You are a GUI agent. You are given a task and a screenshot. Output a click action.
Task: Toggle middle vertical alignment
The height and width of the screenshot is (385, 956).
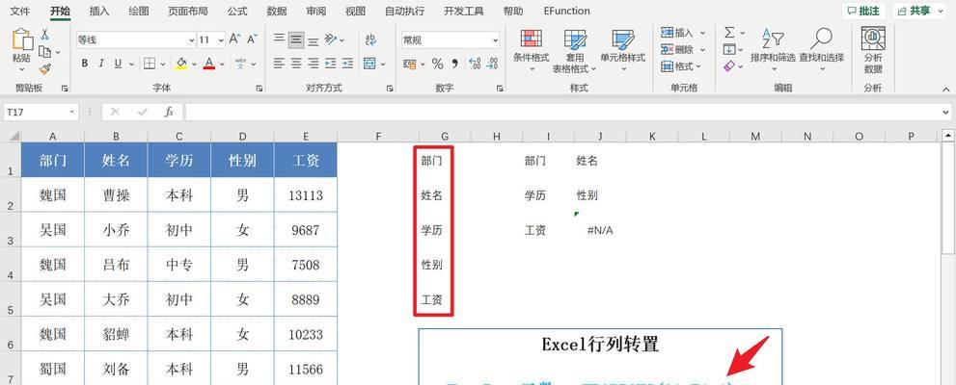click(296, 40)
